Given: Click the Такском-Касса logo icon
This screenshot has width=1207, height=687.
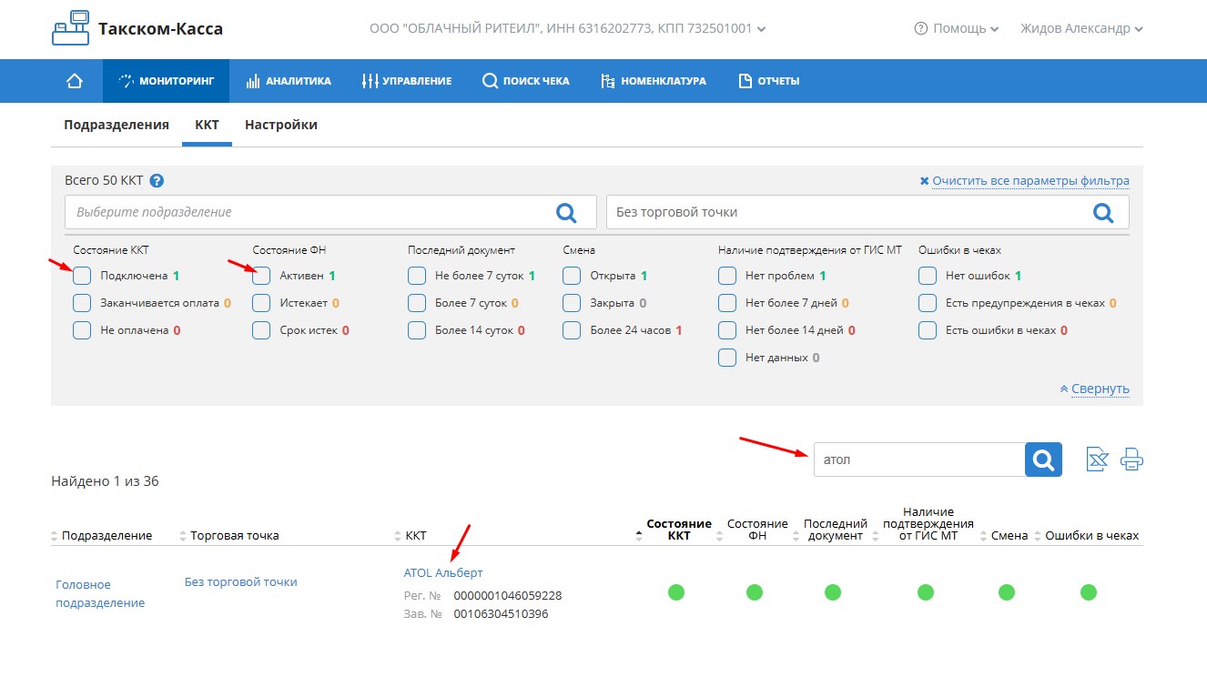Looking at the screenshot, I should [72, 28].
